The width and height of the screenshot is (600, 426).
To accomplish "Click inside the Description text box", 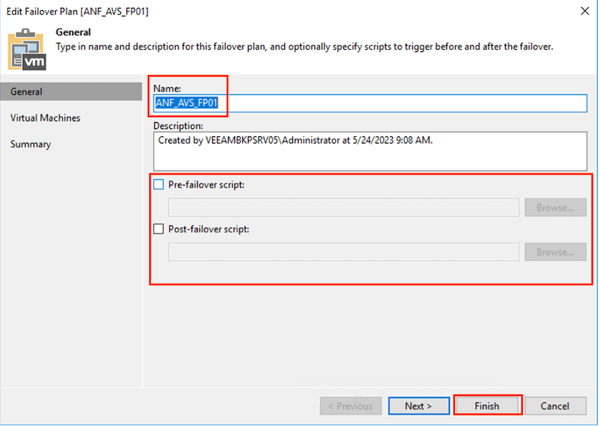I will [370, 151].
